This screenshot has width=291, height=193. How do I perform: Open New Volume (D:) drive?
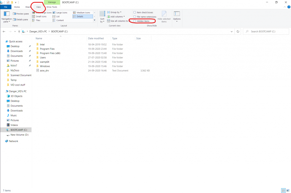20,135
